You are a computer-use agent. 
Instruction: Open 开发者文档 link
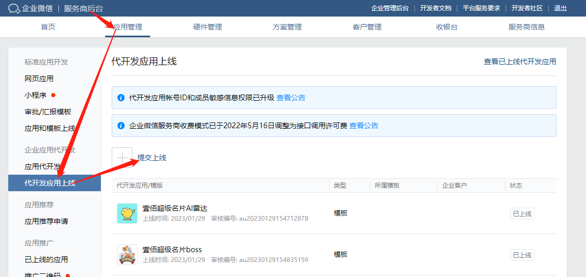436,8
